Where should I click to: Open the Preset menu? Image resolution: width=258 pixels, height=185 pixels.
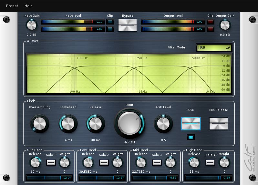(x=12, y=6)
